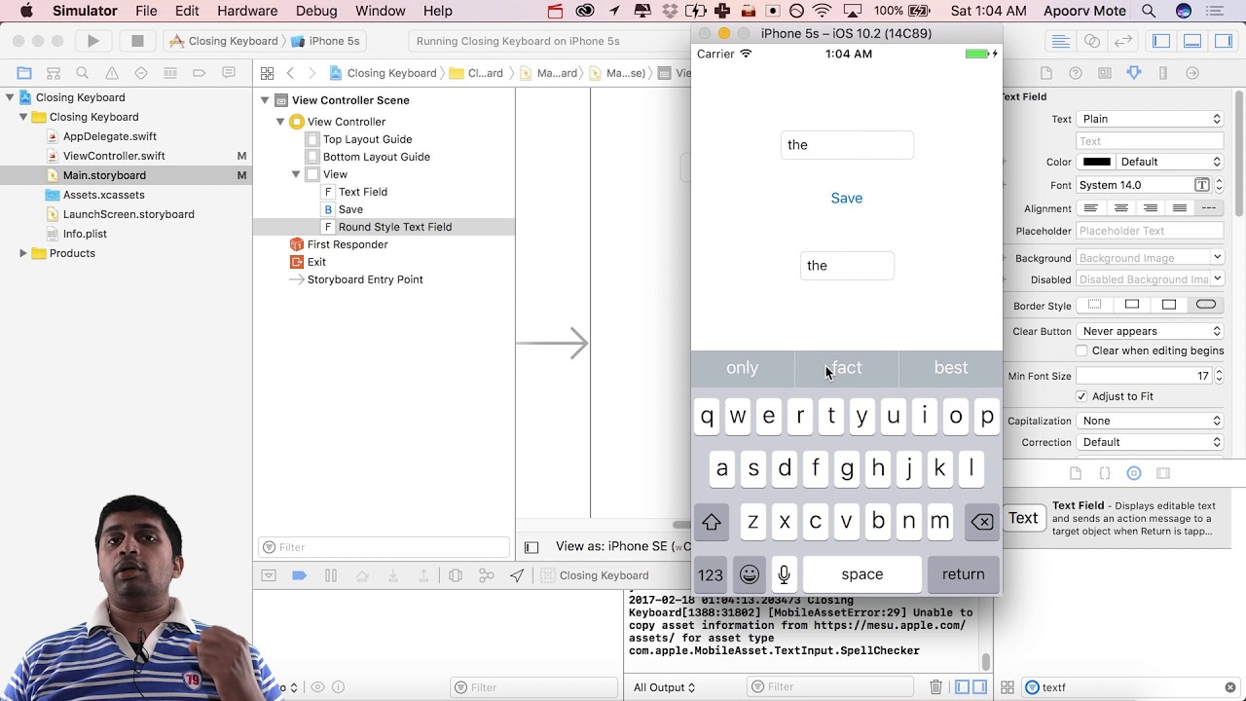Tap the Save button in simulator
1246x701 pixels.
847,198
